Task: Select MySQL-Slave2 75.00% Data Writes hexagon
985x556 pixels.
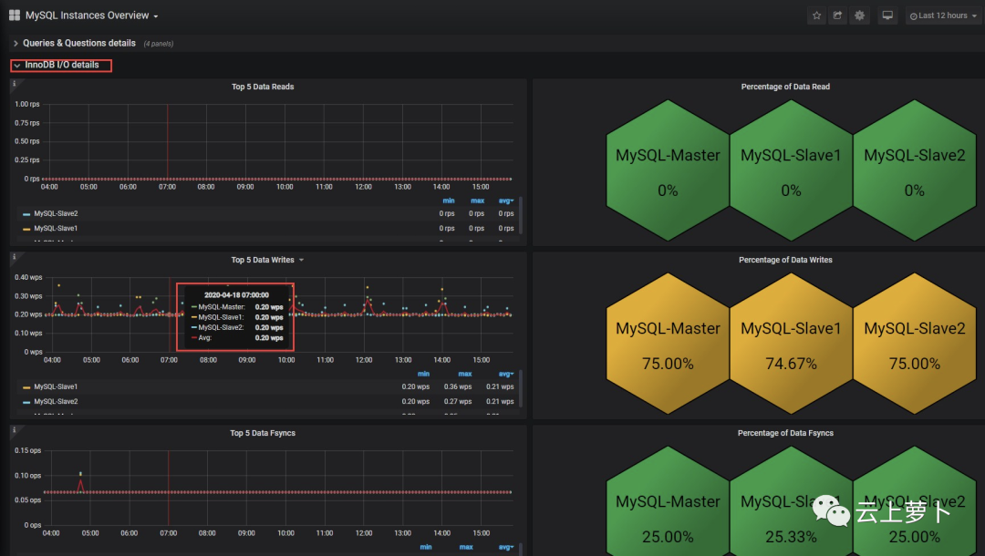Action: click(915, 344)
